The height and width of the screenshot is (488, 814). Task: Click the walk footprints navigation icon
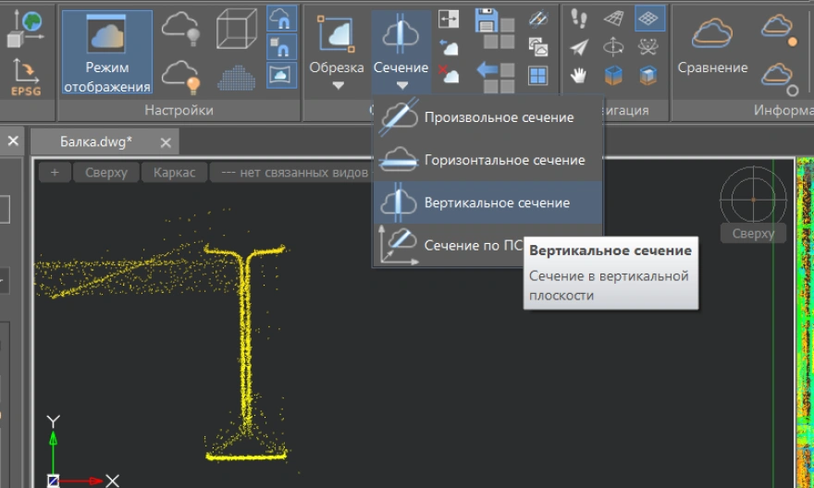click(579, 18)
